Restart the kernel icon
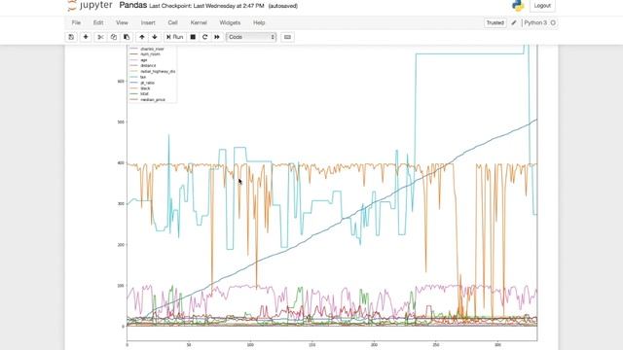 (x=205, y=37)
